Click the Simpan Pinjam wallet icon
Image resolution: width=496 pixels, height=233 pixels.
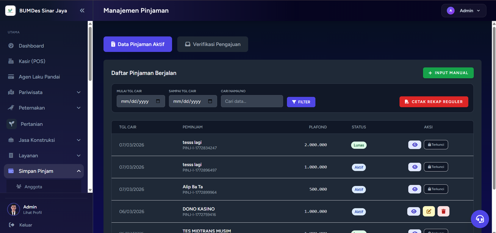11,171
